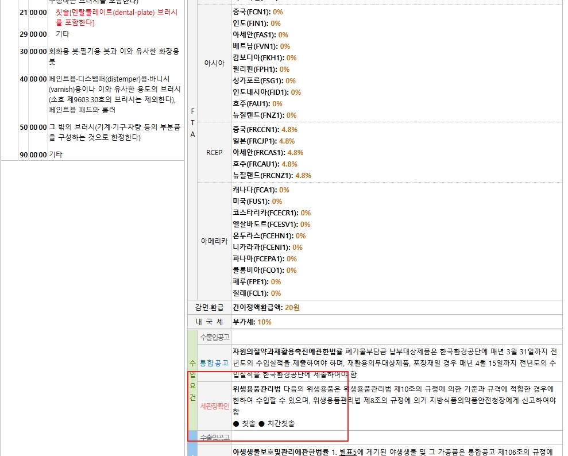
Task: Click the 베트남(FVN1) tariff rate
Action: (261, 47)
